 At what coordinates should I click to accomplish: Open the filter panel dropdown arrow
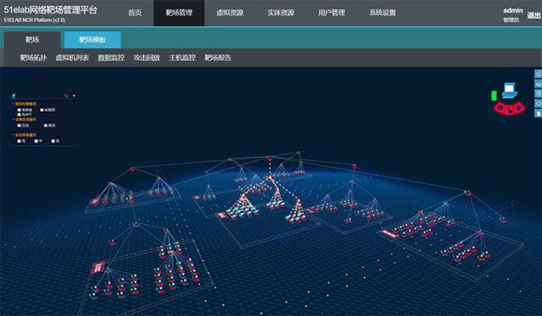74,95
